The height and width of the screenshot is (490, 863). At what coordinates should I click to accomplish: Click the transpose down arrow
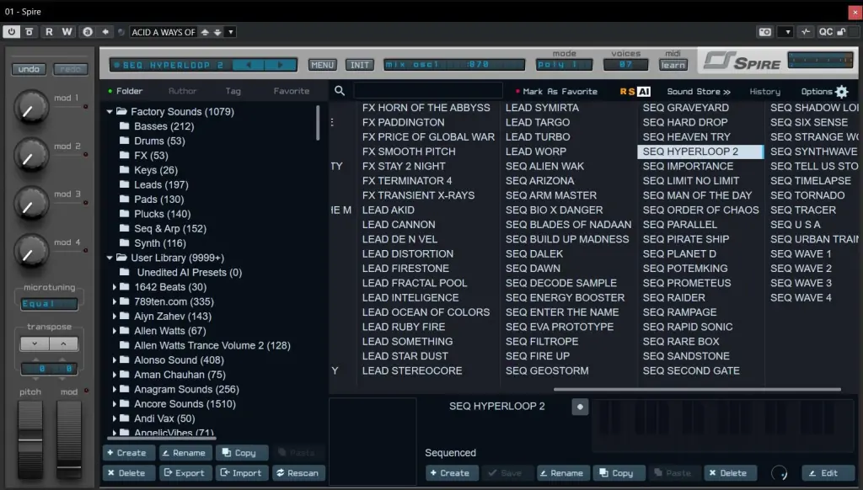[35, 344]
